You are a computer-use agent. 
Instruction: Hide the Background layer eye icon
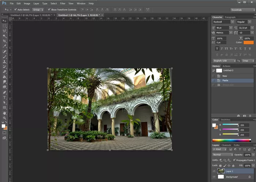tap(214, 177)
